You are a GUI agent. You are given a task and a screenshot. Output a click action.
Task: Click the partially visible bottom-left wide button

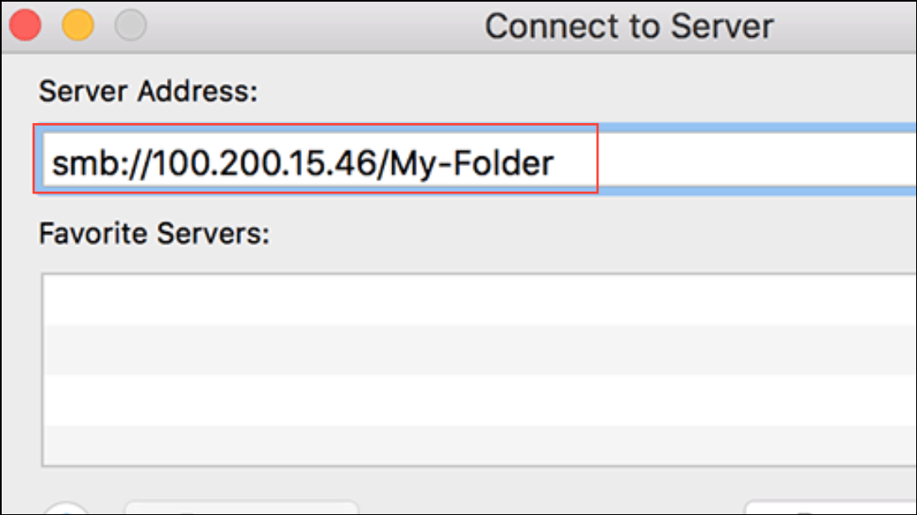[241, 508]
